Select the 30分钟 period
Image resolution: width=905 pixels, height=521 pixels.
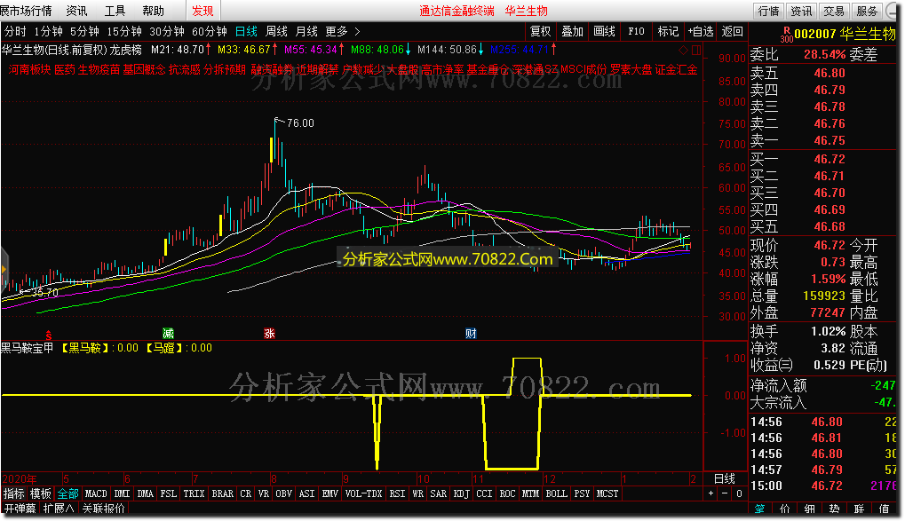167,31
